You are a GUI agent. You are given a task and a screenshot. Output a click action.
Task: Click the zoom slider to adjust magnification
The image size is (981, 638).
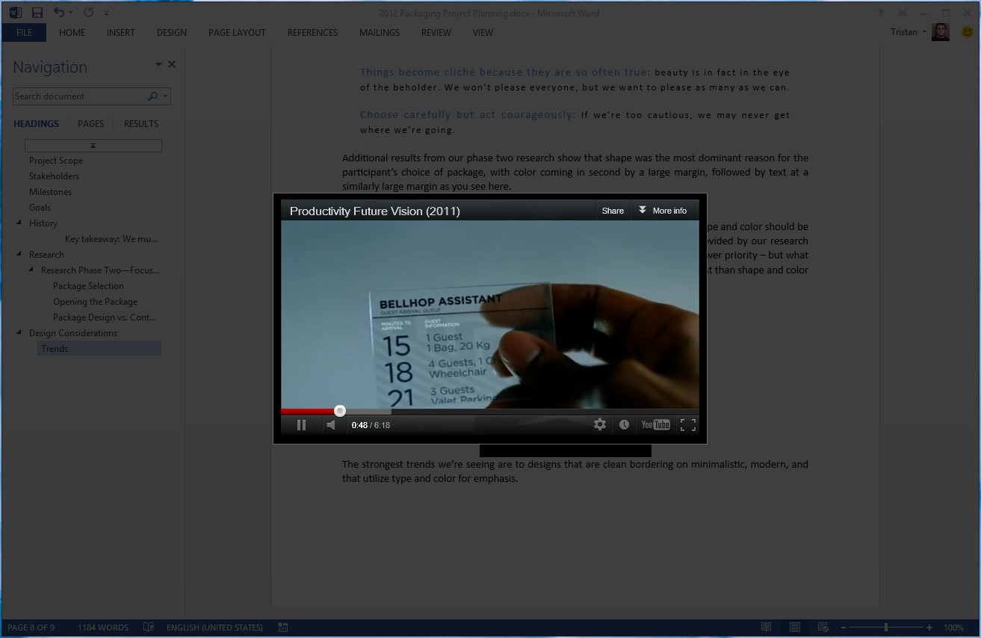pyautogui.click(x=885, y=628)
